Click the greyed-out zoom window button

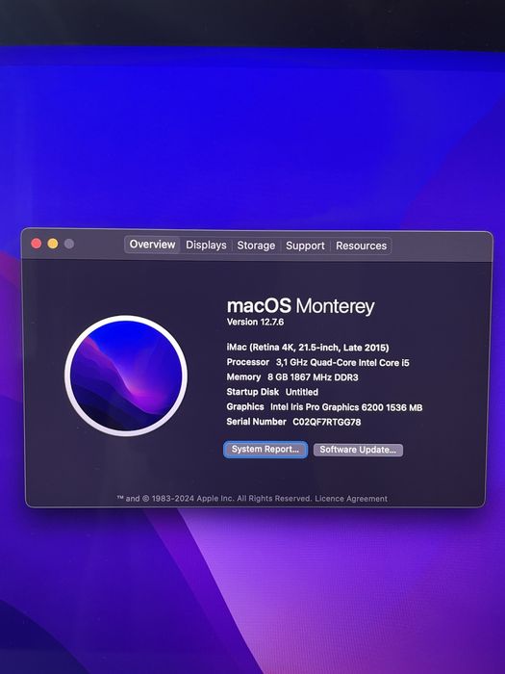point(69,245)
